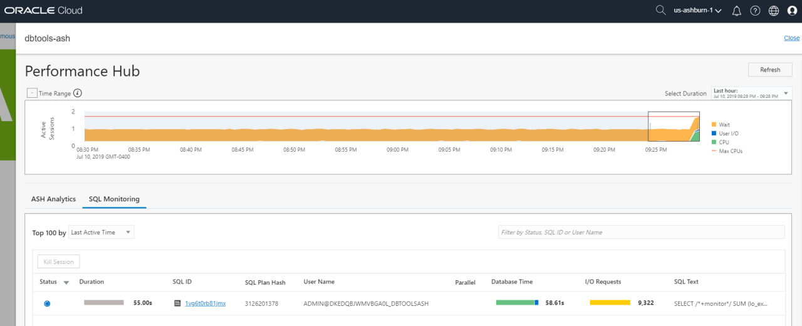Click the SQL Text column header

click(x=686, y=282)
